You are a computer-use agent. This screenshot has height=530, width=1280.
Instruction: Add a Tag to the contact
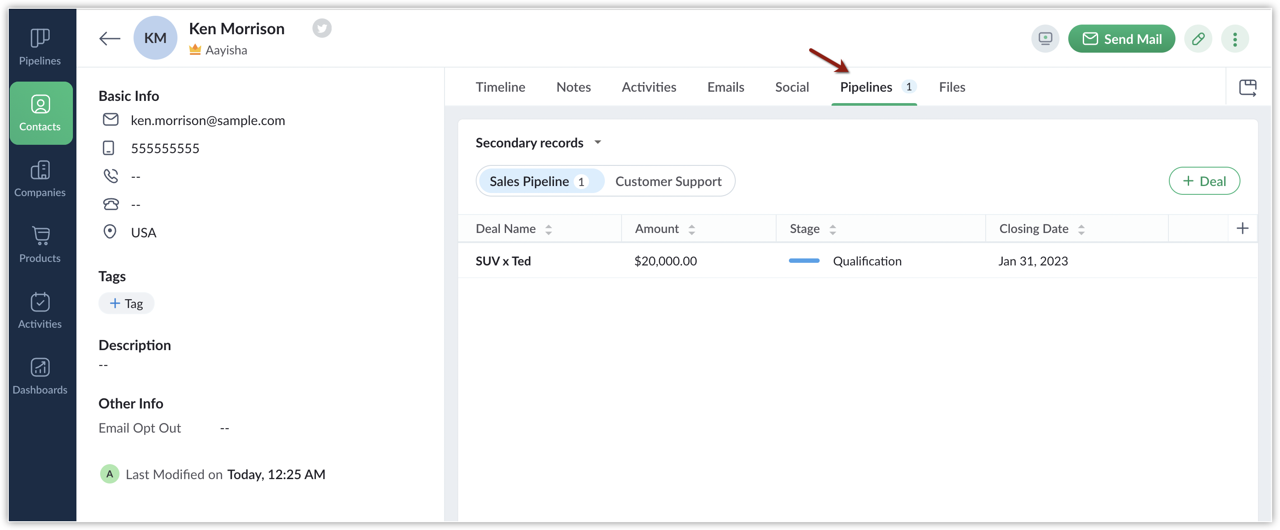pos(126,303)
